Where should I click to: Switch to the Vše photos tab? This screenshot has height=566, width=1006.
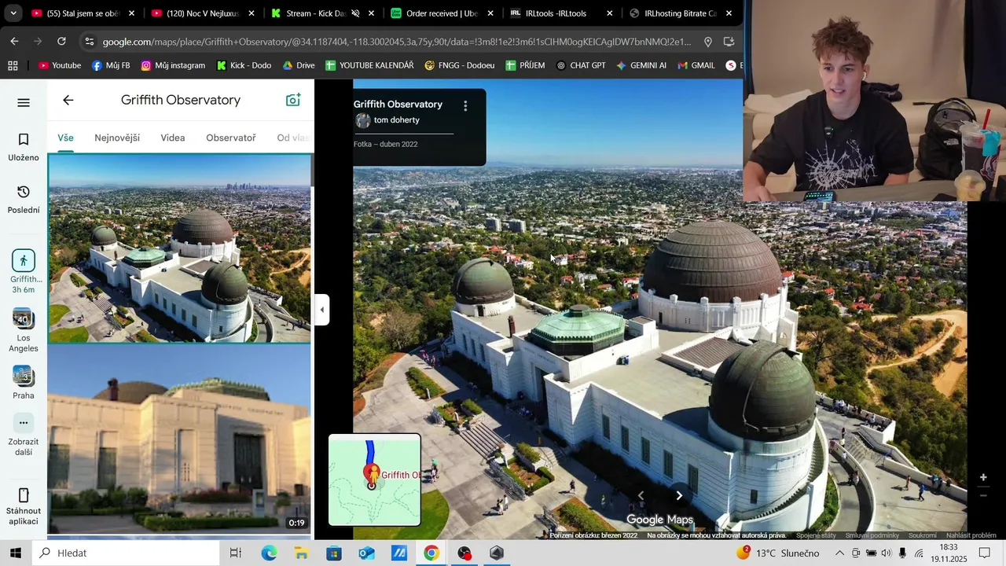pyautogui.click(x=65, y=138)
